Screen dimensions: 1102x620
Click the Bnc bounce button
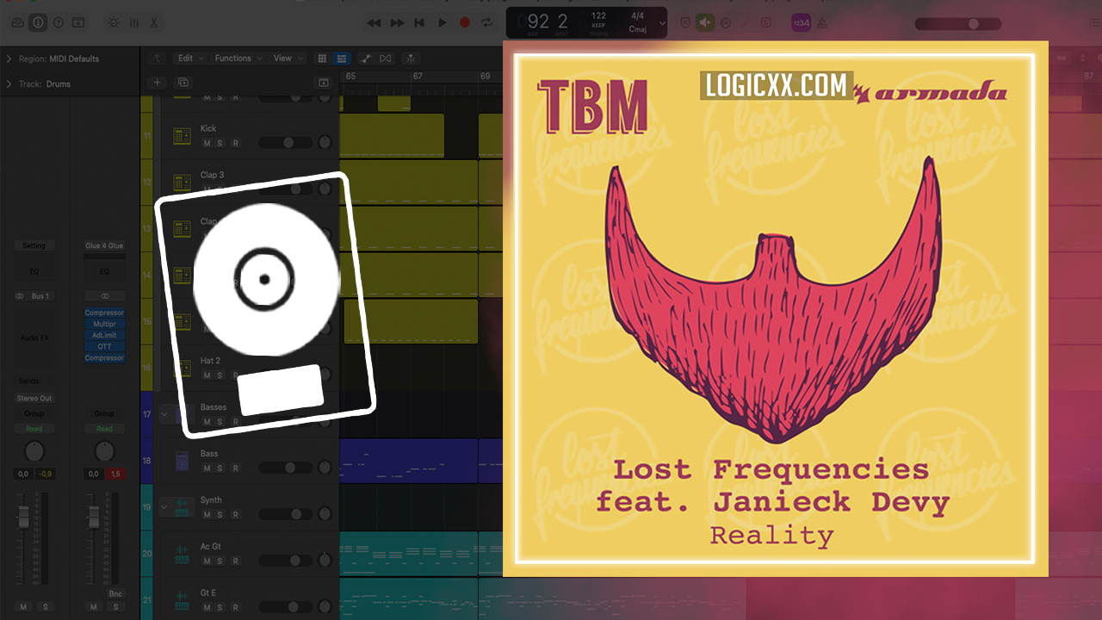tap(115, 593)
